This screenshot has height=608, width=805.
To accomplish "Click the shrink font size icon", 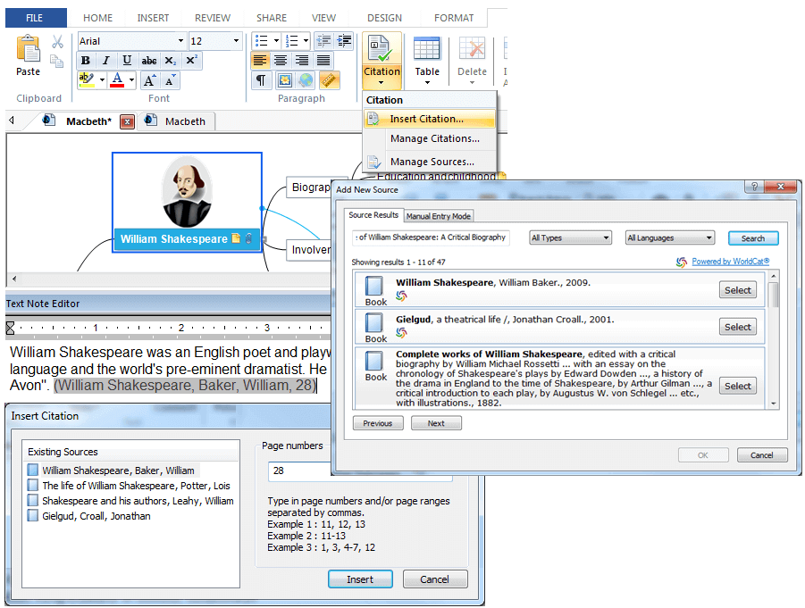I will click(x=170, y=80).
